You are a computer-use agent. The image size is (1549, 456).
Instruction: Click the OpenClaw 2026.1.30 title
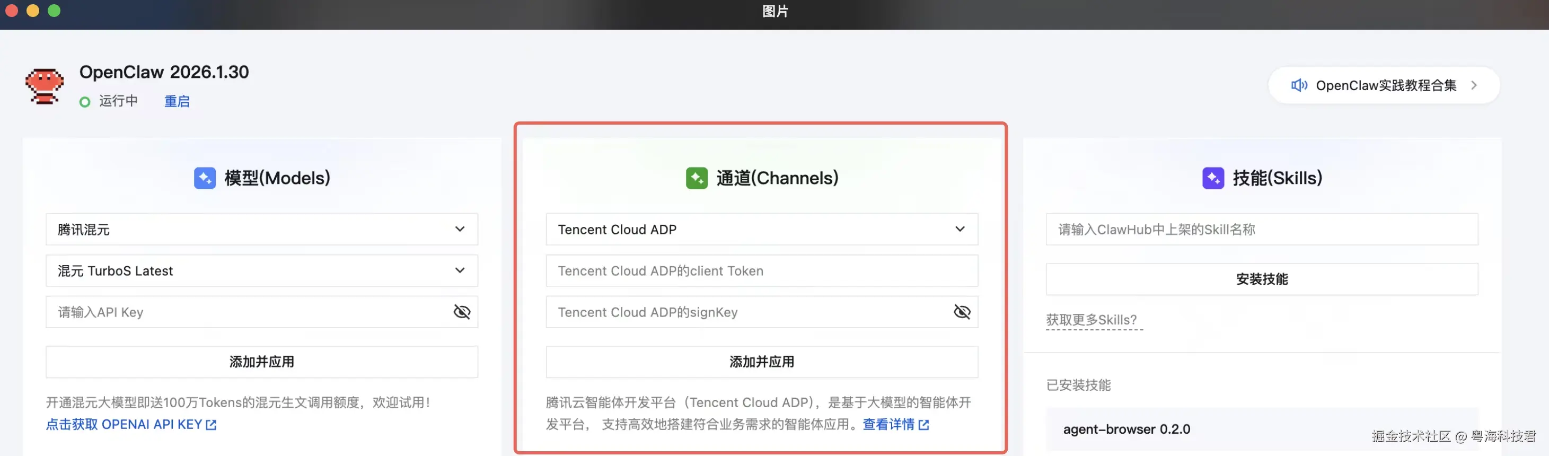coord(164,72)
